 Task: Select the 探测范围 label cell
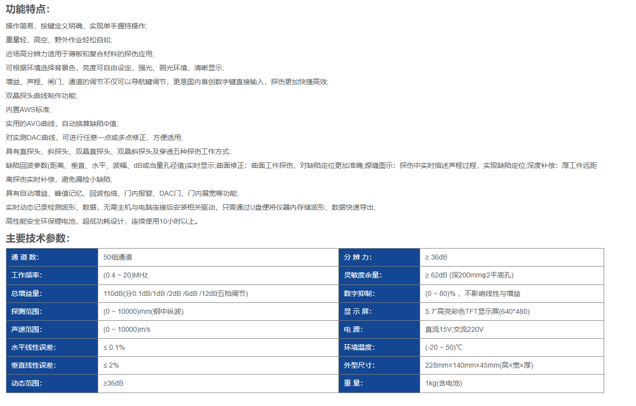[x=52, y=311]
